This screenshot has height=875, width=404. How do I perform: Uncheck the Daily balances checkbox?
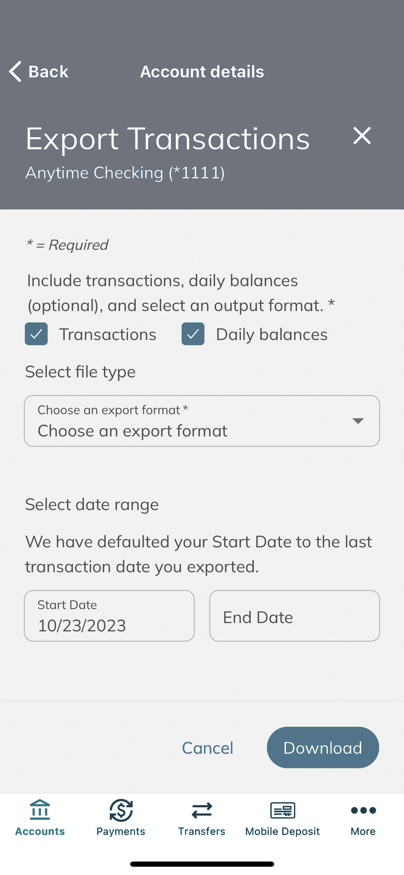point(193,334)
